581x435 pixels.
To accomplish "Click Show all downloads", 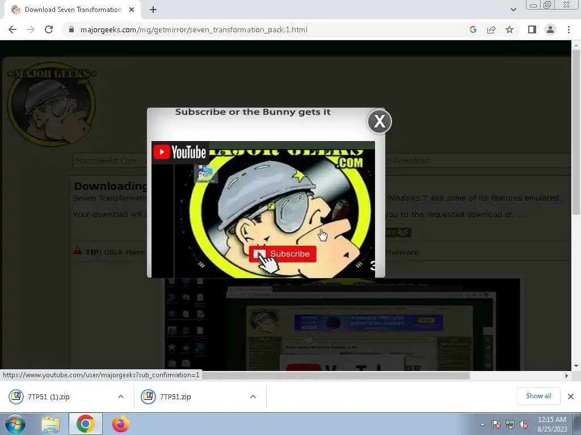I will 538,396.
